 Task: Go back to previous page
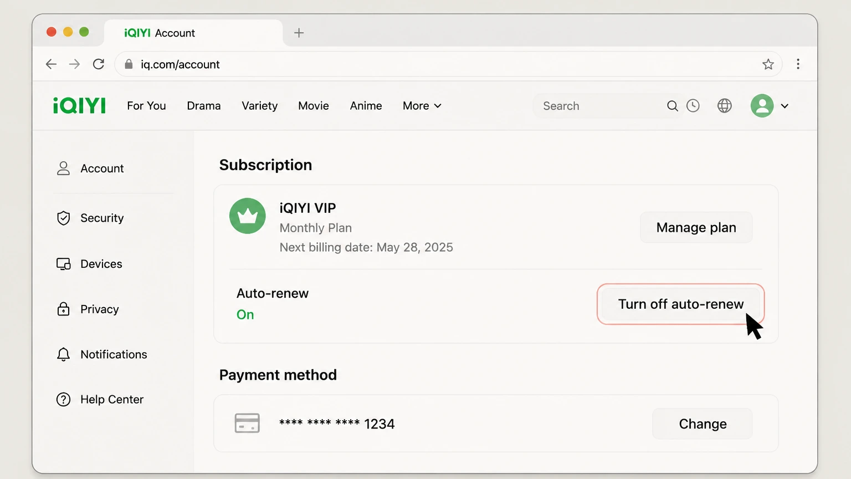51,64
